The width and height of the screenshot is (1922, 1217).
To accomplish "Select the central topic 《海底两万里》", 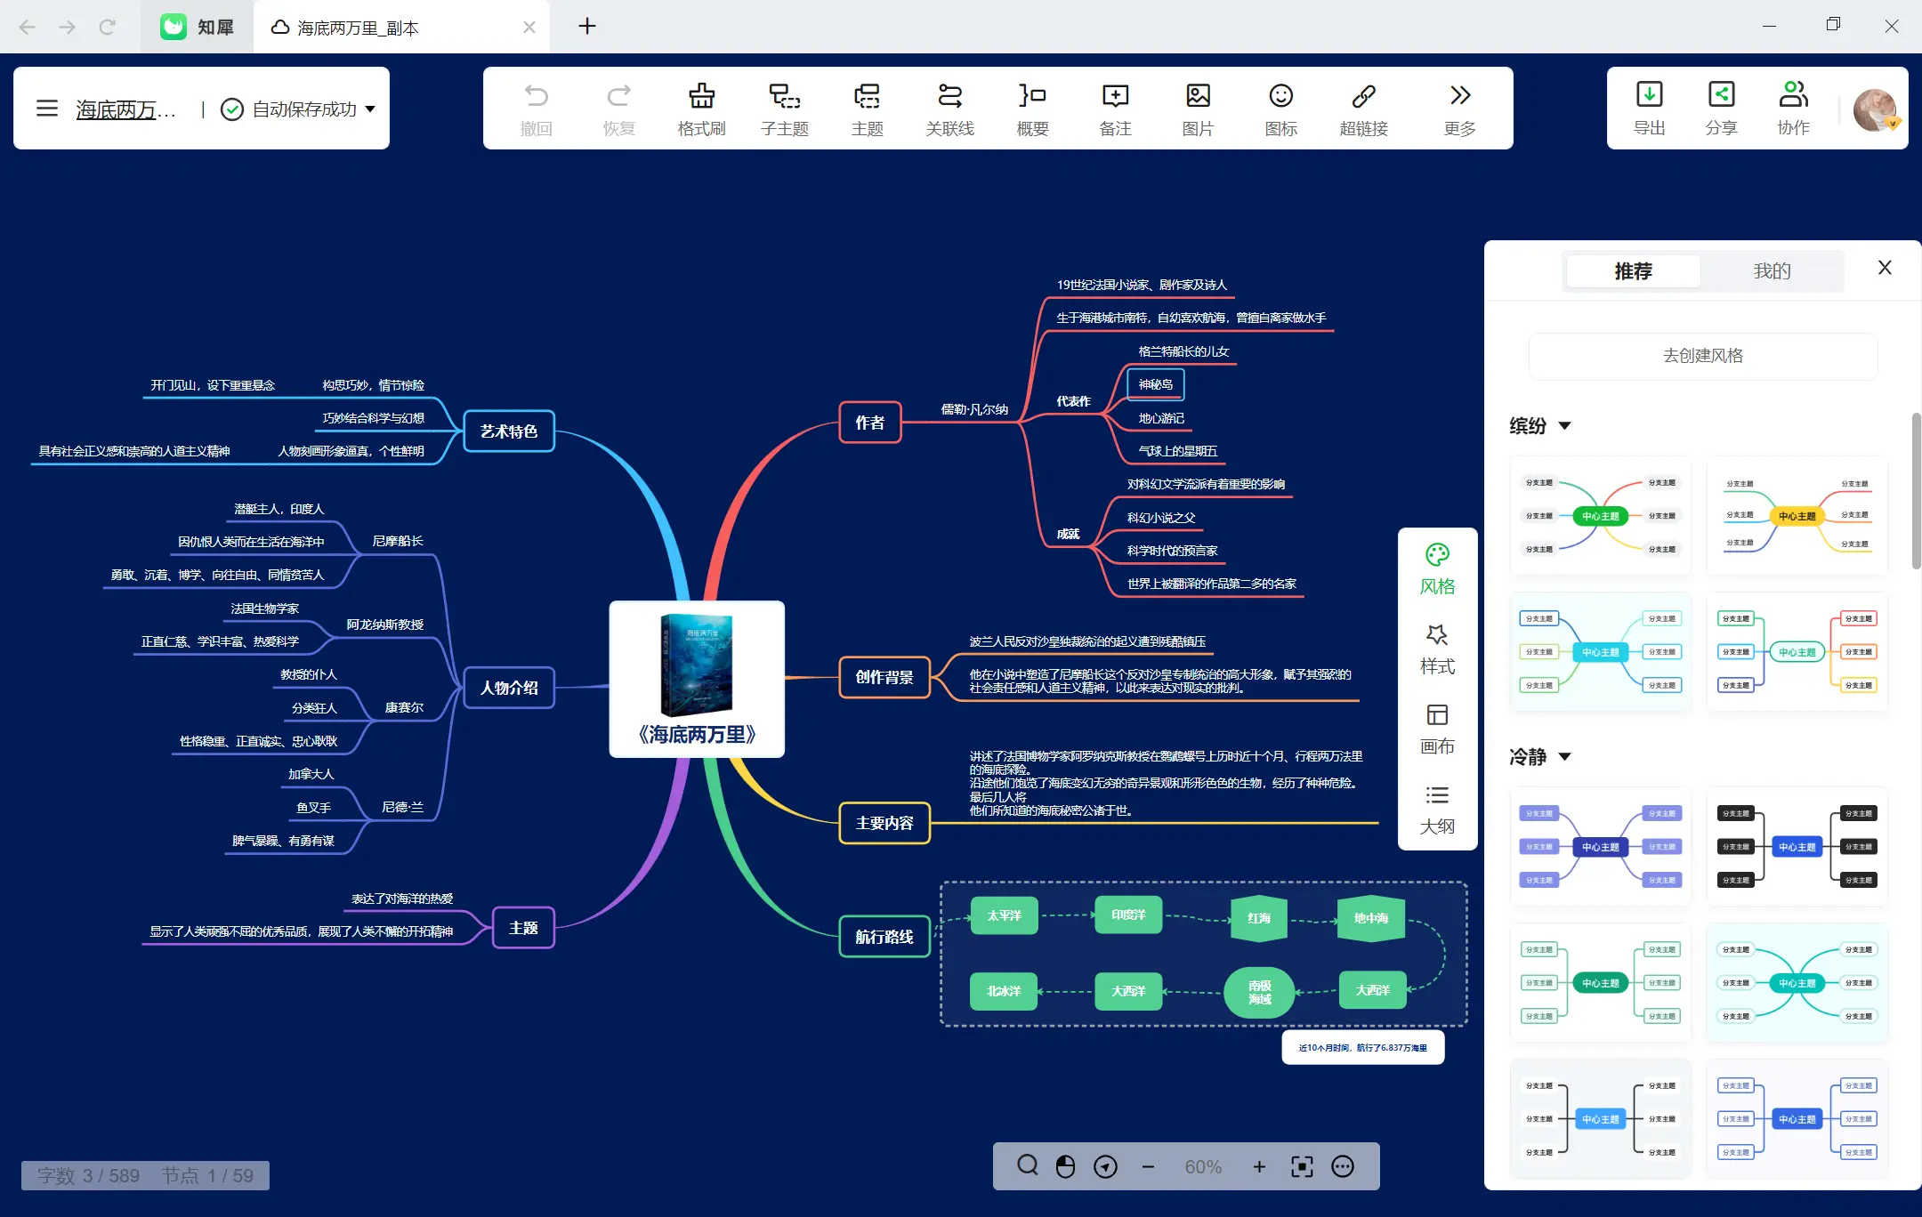I will [697, 679].
